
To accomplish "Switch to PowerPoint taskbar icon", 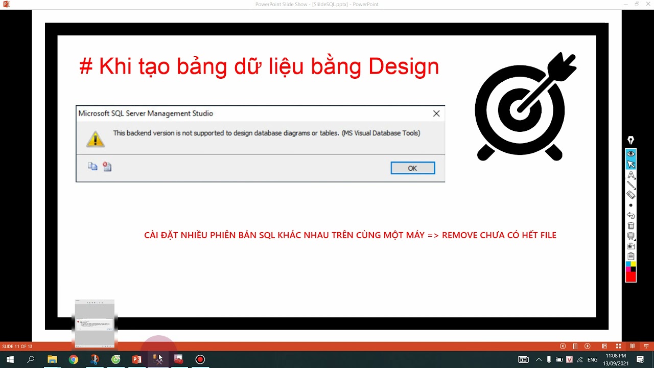I will point(137,359).
